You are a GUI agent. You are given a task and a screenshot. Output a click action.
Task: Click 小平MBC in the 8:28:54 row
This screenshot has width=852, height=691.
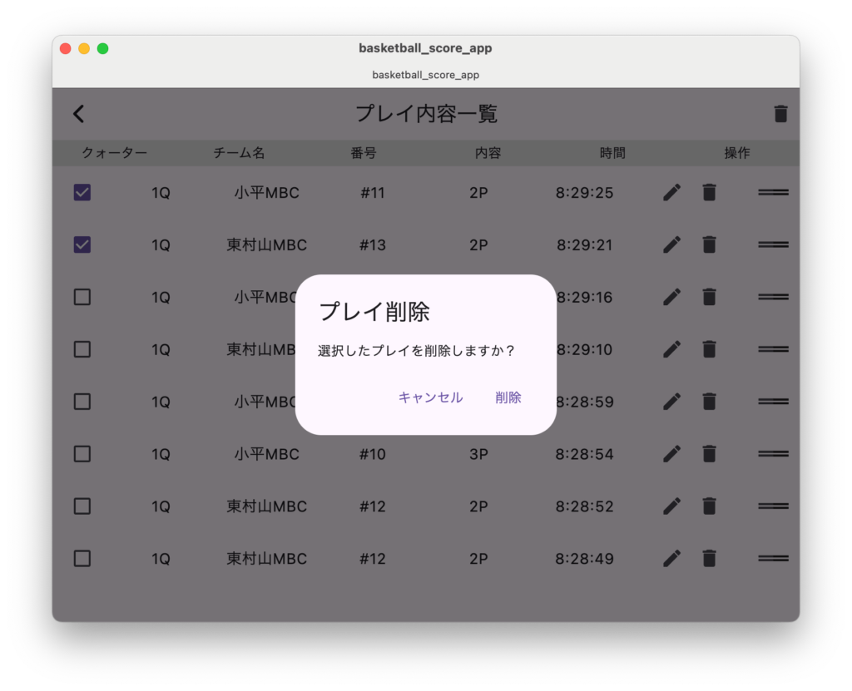tap(267, 454)
